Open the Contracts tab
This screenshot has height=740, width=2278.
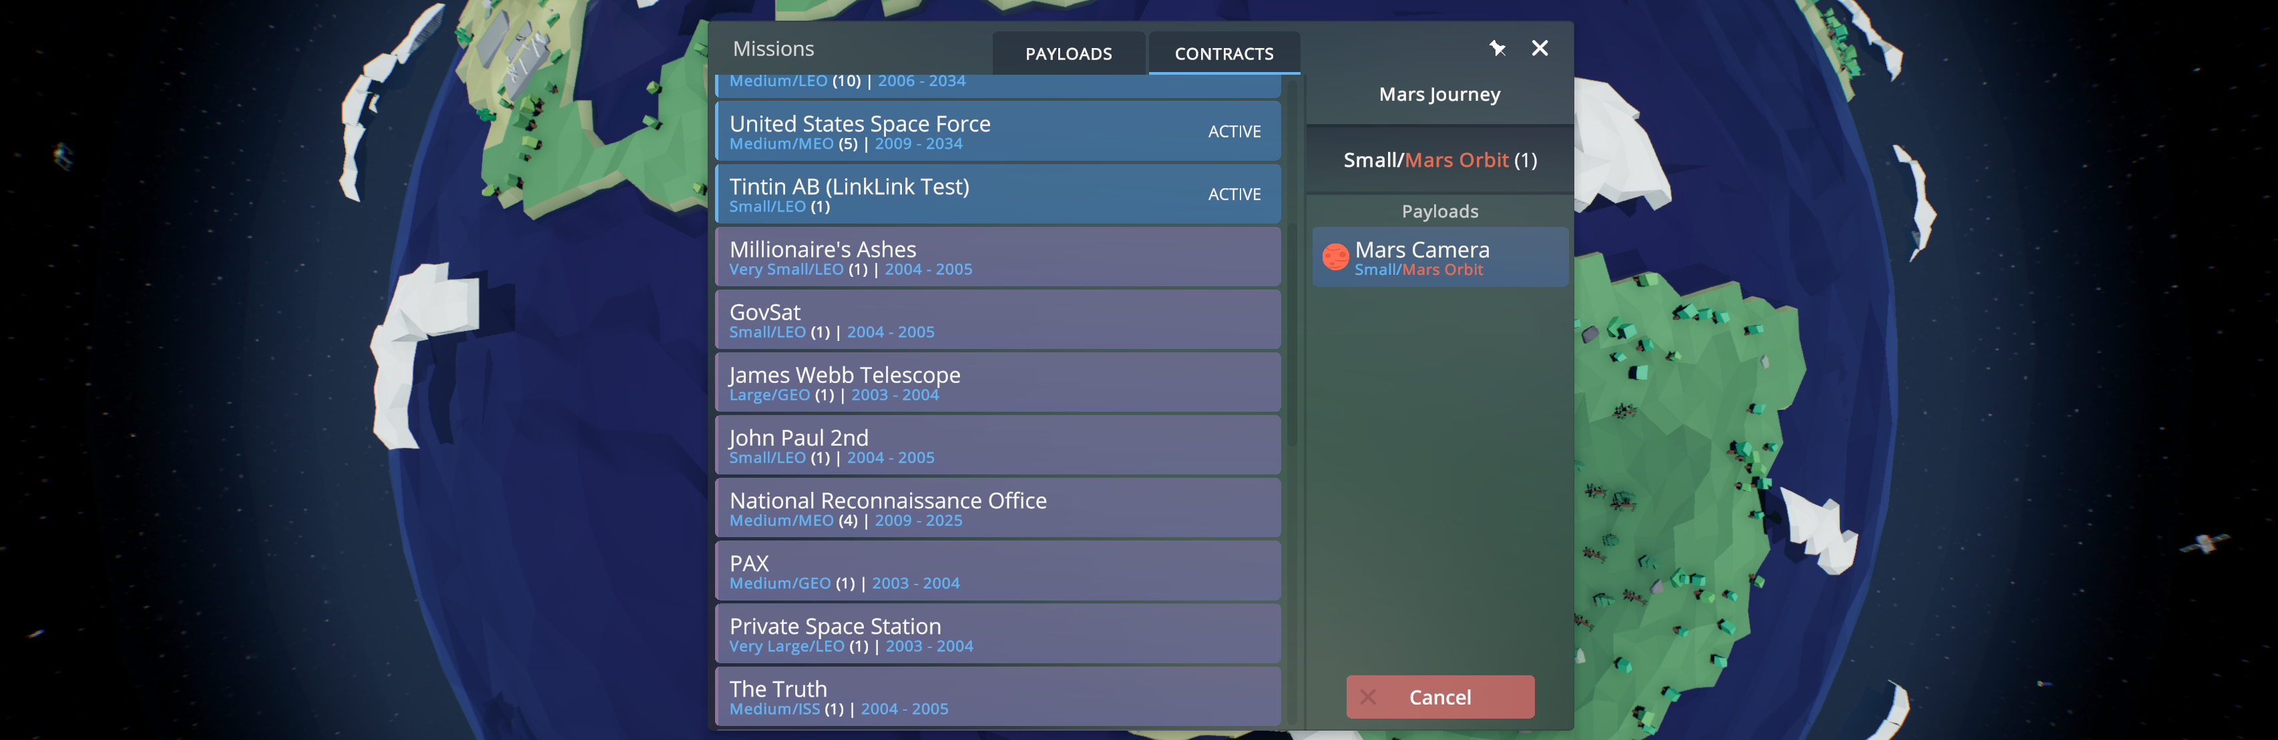[1224, 54]
